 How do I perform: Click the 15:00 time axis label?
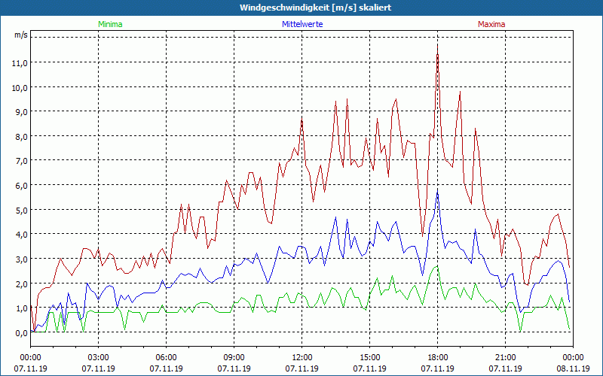369,358
